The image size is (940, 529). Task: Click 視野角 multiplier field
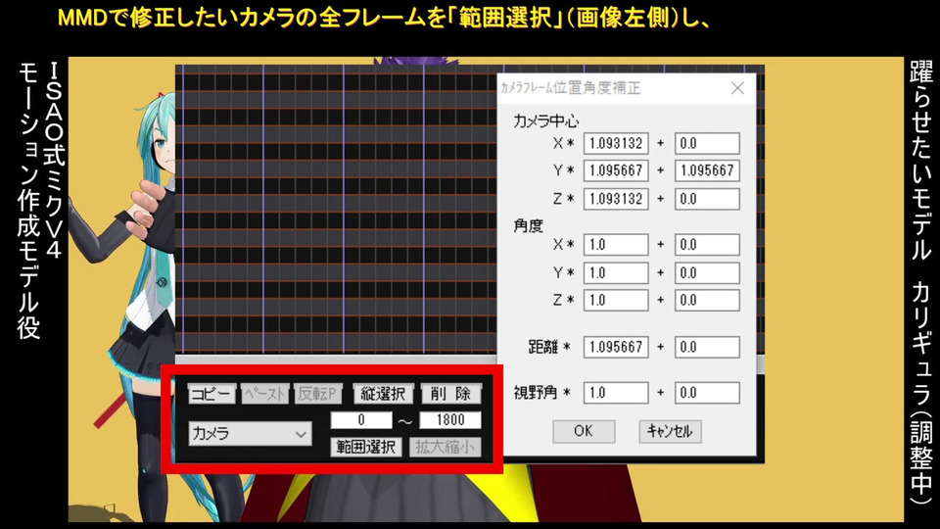(x=616, y=394)
